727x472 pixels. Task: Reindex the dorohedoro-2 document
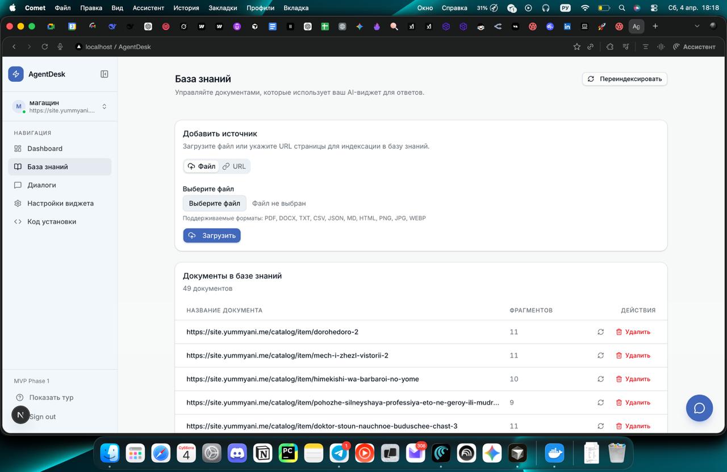600,332
